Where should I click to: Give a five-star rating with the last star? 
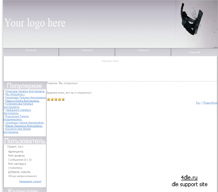(x=63, y=99)
